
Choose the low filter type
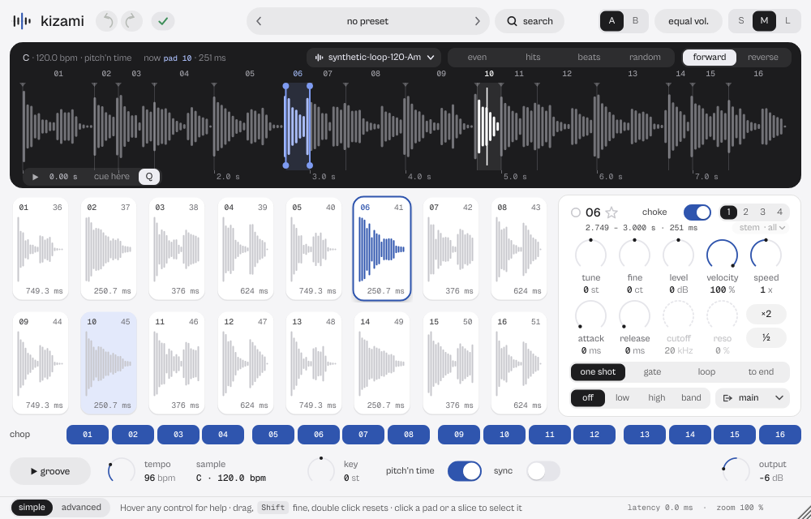(622, 397)
